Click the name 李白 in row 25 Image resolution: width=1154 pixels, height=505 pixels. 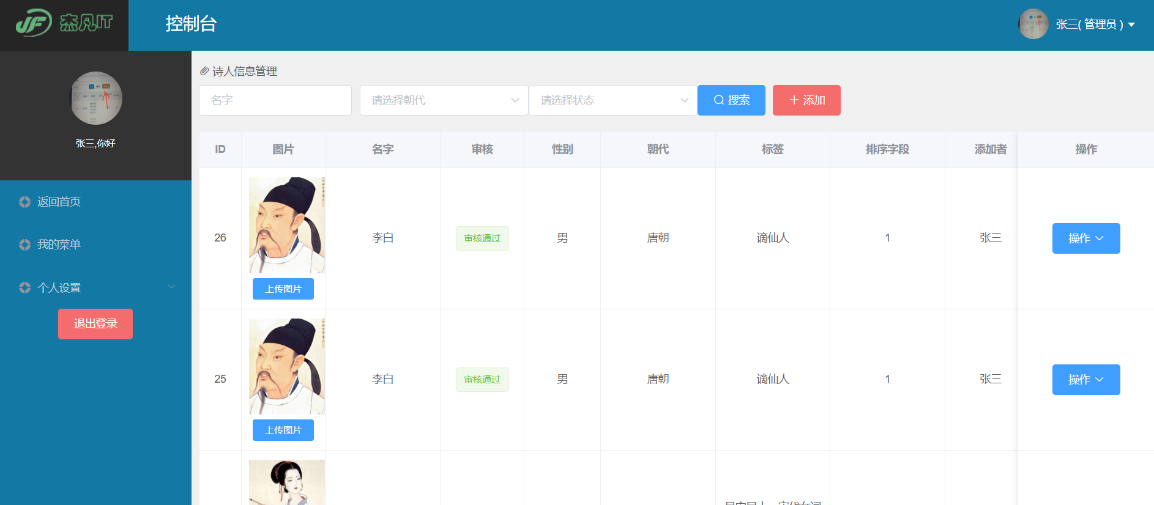[382, 379]
